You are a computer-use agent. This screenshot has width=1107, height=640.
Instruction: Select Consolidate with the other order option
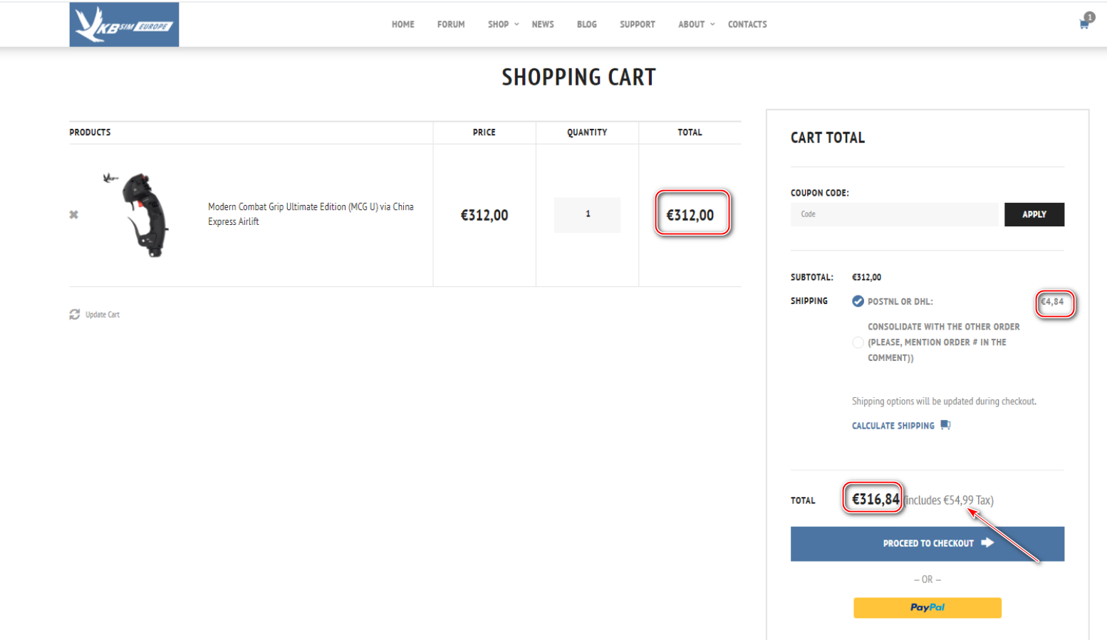point(858,342)
